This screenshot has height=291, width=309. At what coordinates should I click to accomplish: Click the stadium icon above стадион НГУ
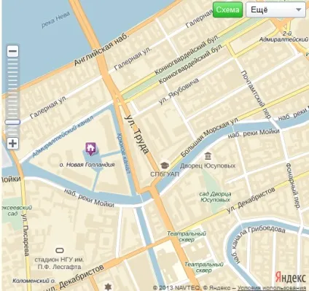pyautogui.click(x=60, y=250)
